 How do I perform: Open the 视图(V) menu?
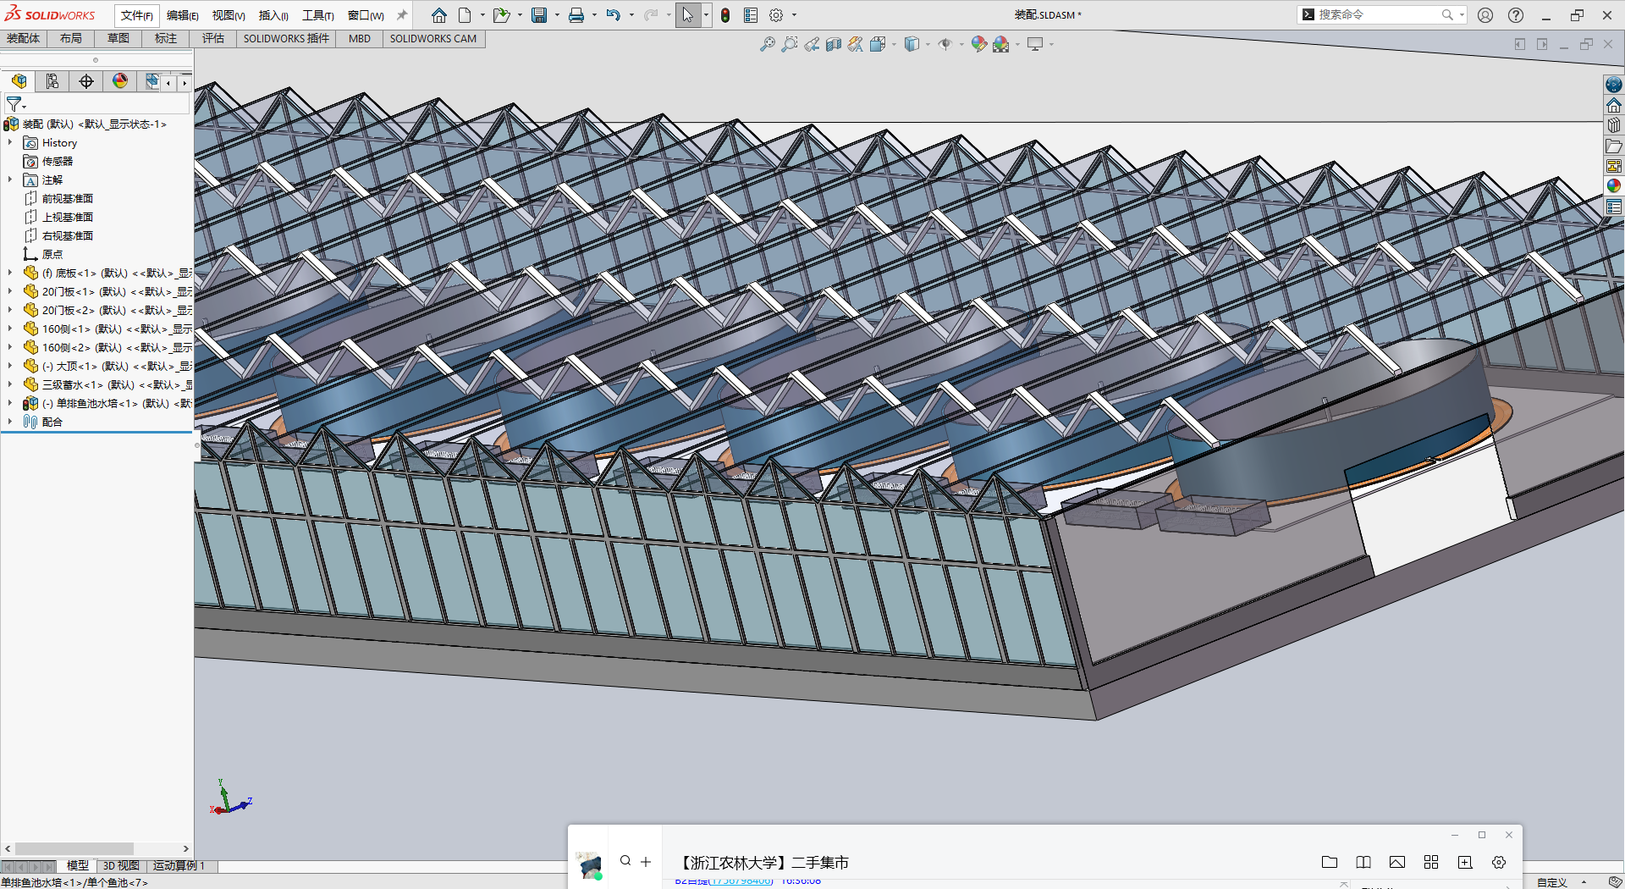pos(229,15)
